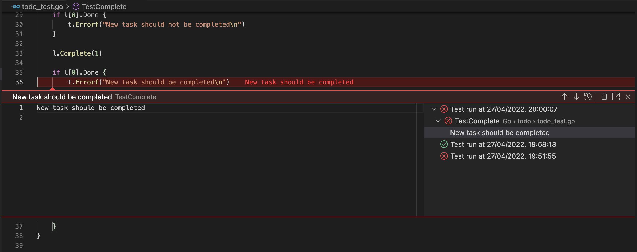Click the peek view title 'New task should be completed'

62,97
